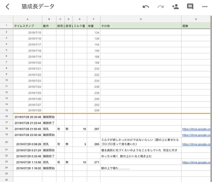Select the 2019/7/15 date cell
212x182 pixels.
[27, 33]
